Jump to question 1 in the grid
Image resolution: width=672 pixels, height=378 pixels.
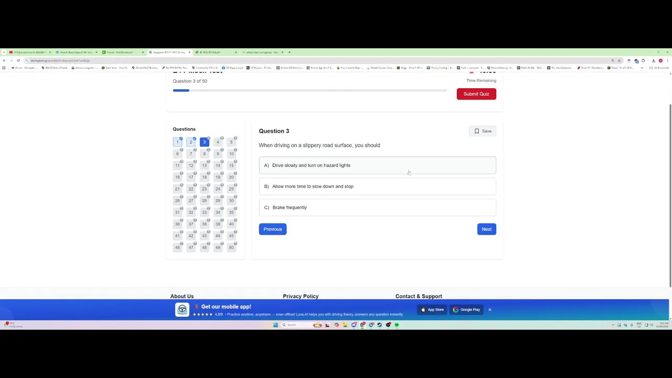tap(177, 142)
